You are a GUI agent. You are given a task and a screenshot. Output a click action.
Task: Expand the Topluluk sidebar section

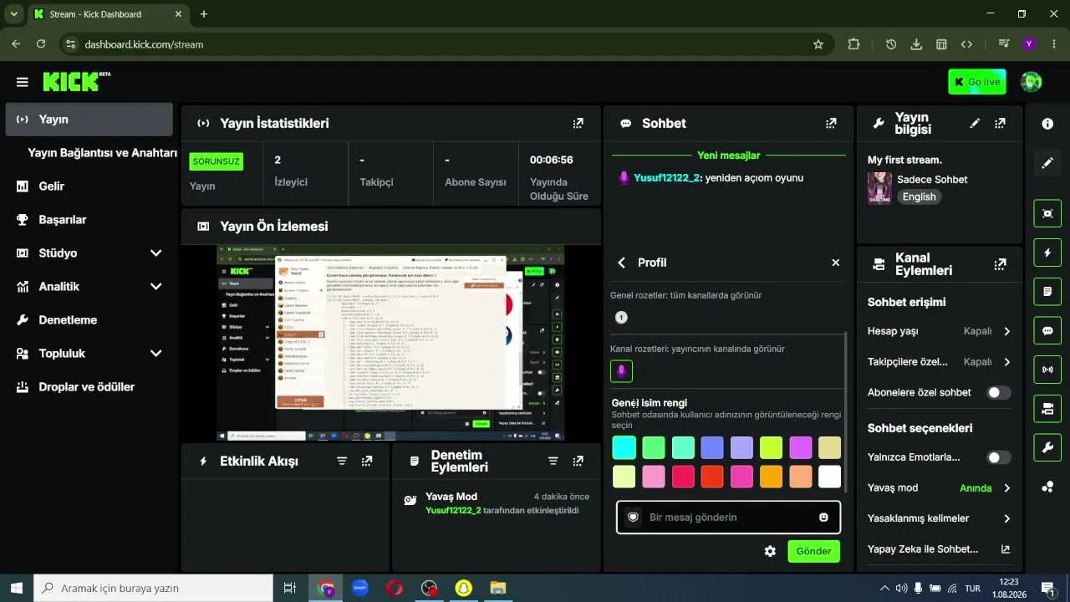[x=155, y=354]
